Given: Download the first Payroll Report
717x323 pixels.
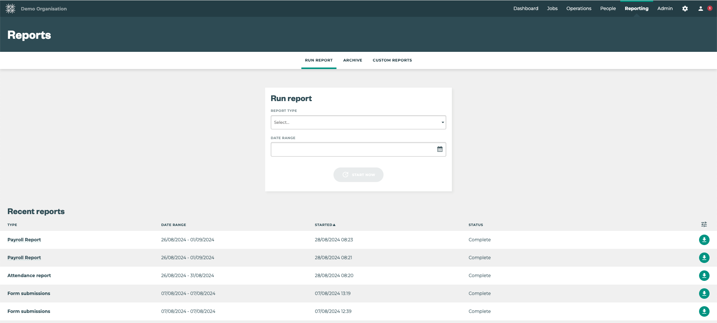Looking at the screenshot, I should (x=704, y=240).
